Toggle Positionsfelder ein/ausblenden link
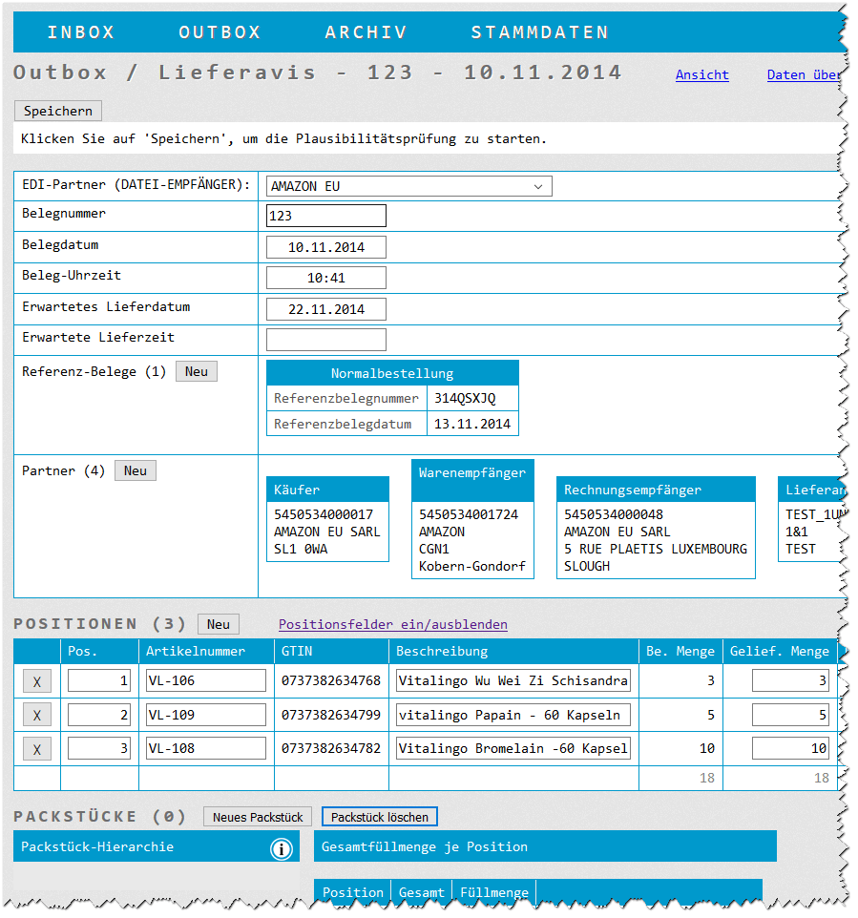The image size is (858, 918). 393,625
